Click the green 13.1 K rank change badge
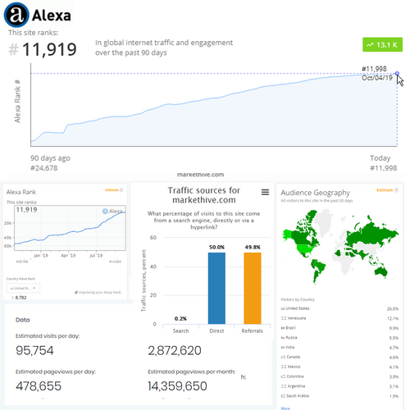Viewport: 410px width, 410px height. pos(382,44)
